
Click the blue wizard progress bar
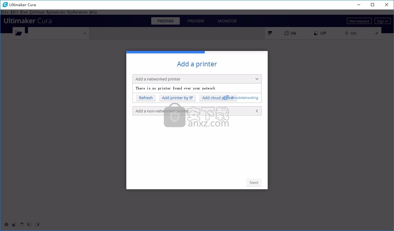pyautogui.click(x=166, y=52)
